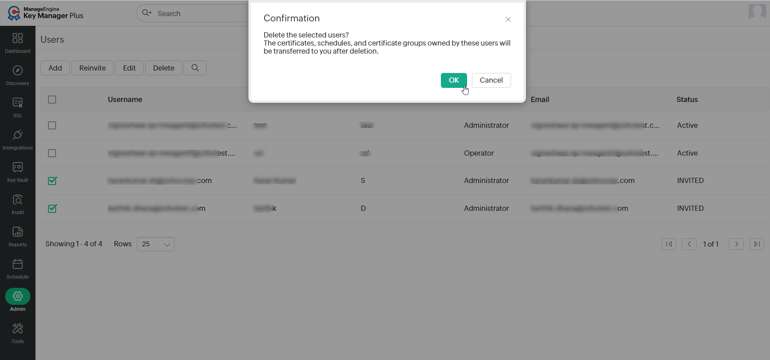Click the Delete user button
770x360 pixels.
click(x=164, y=68)
